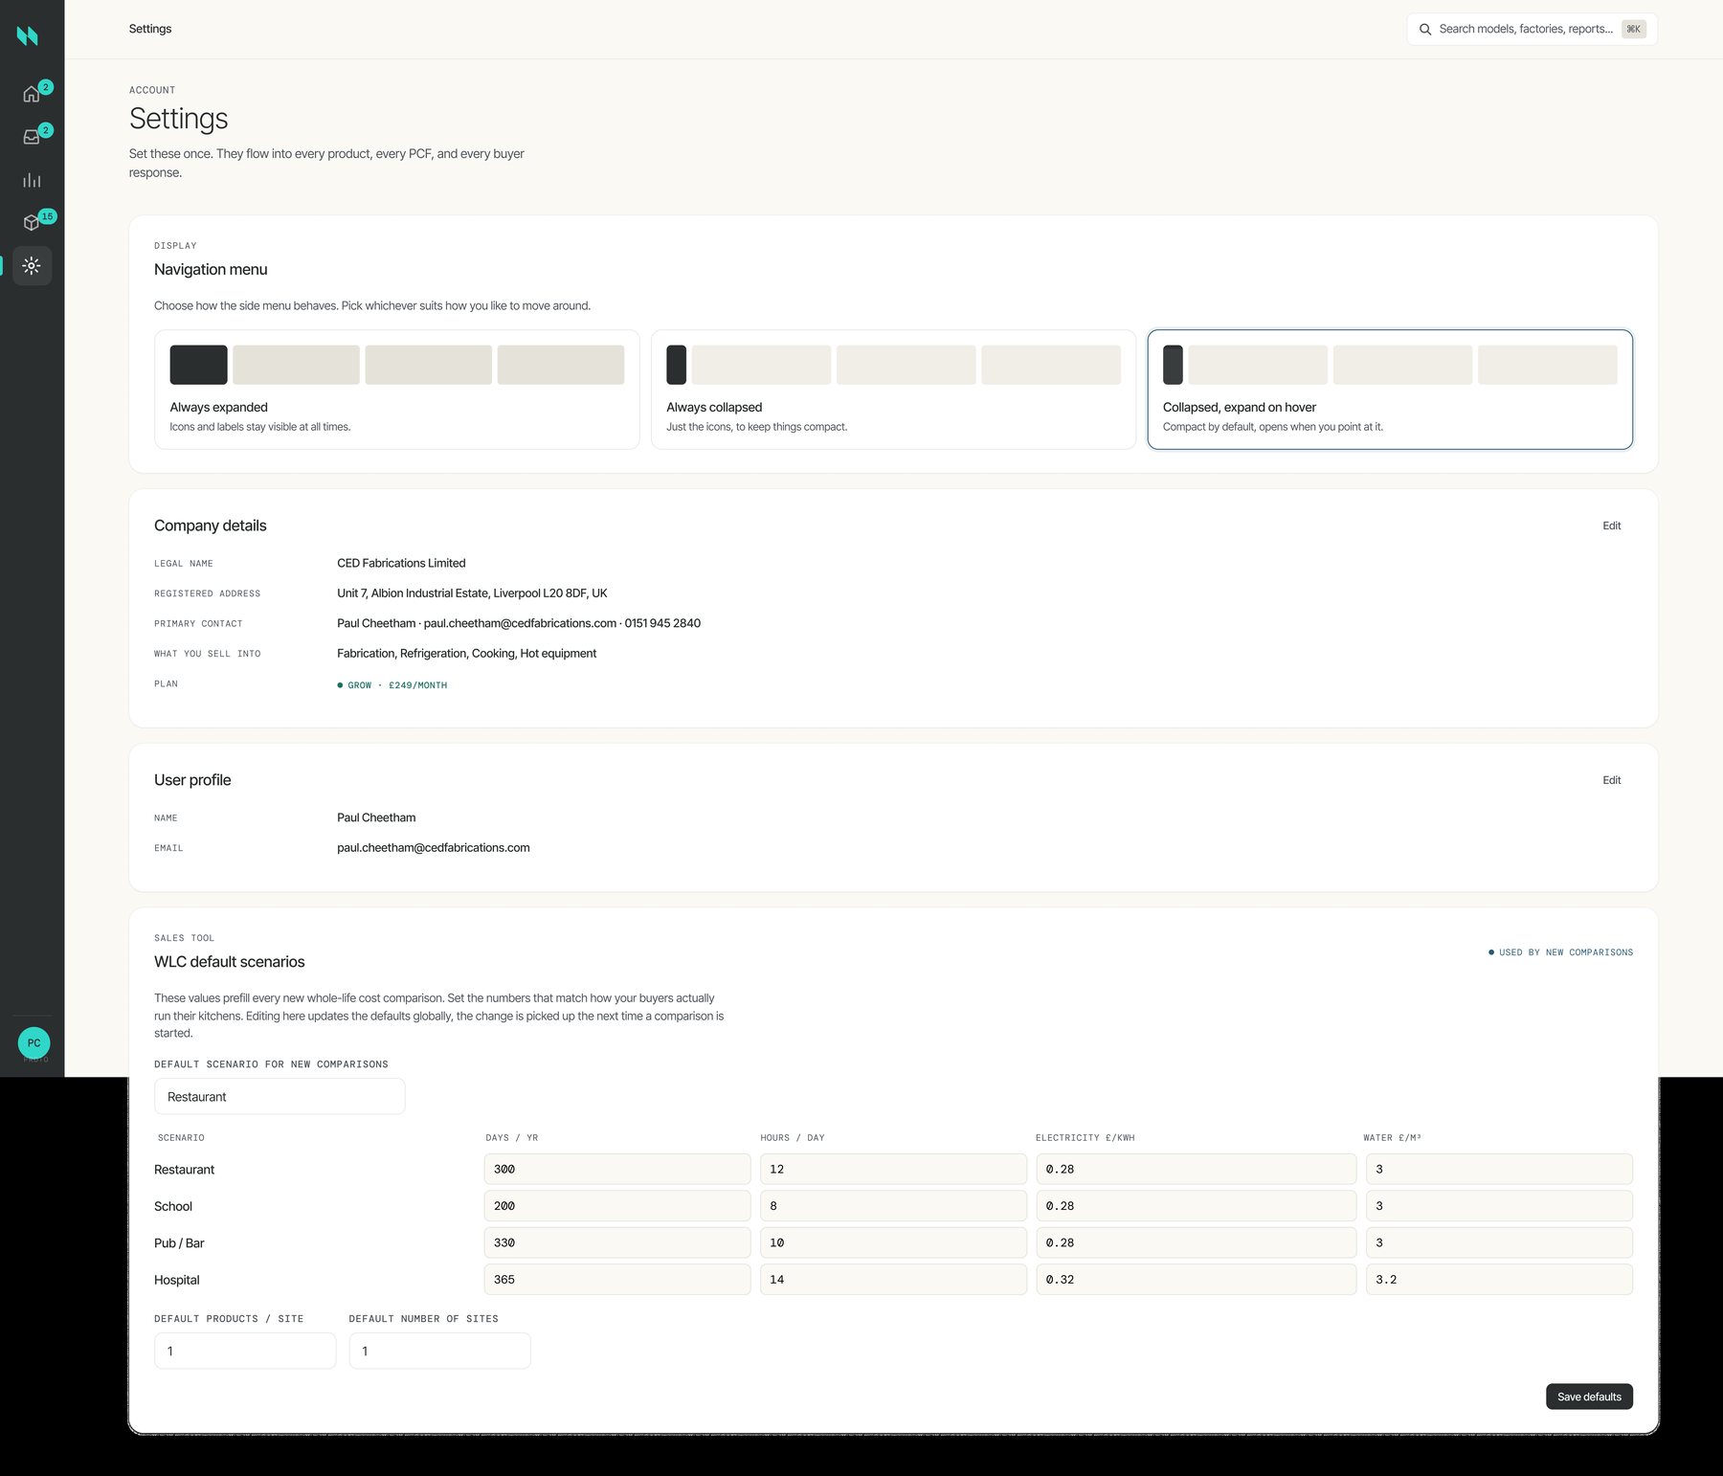Choose the Always collapsed menu option
This screenshot has height=1476, width=1723.
point(893,390)
